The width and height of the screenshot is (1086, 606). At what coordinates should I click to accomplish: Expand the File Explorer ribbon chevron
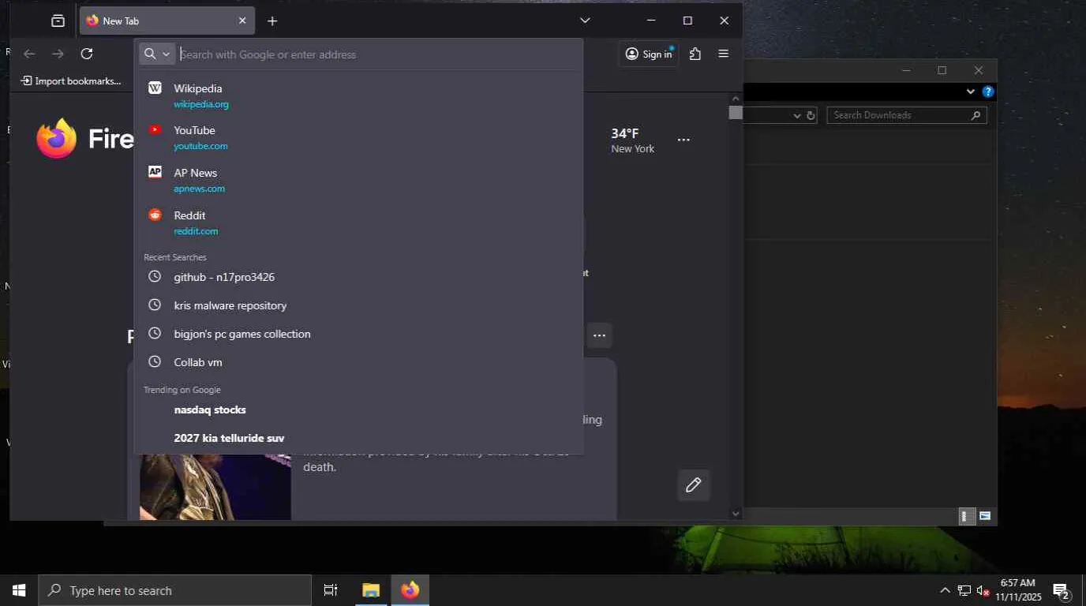[971, 92]
